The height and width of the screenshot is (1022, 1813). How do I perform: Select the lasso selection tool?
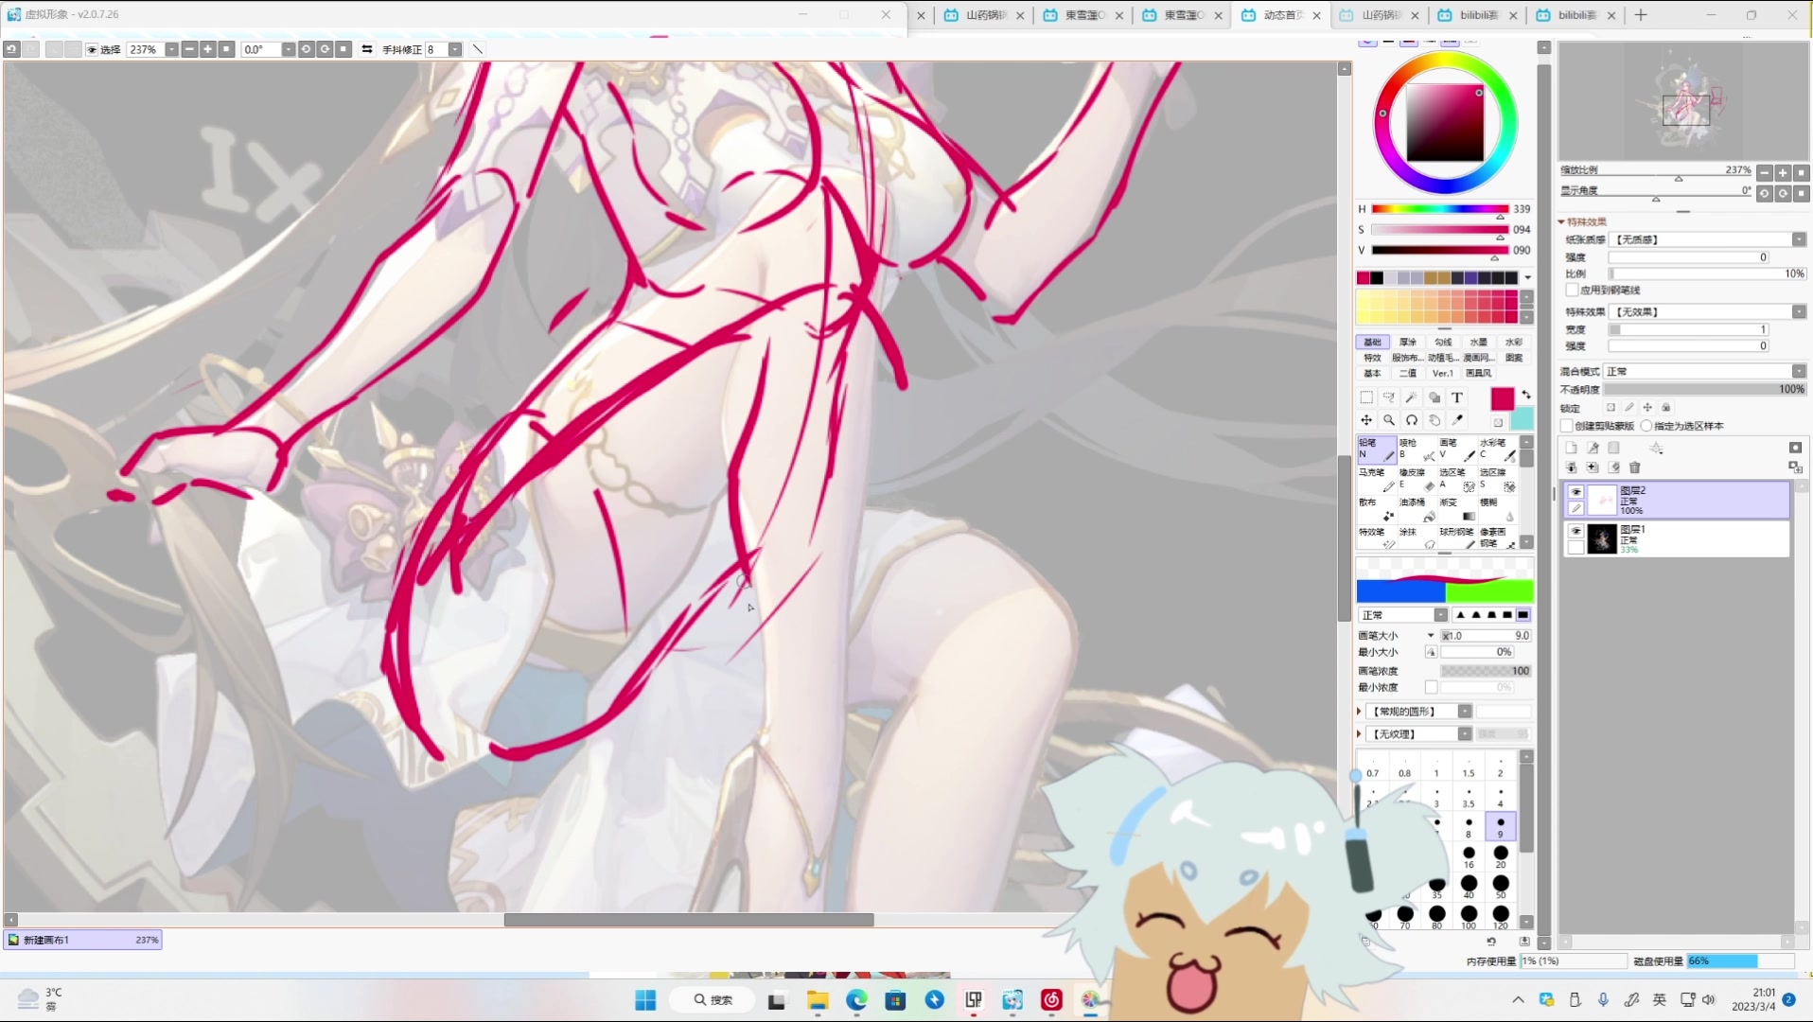pyautogui.click(x=1389, y=397)
